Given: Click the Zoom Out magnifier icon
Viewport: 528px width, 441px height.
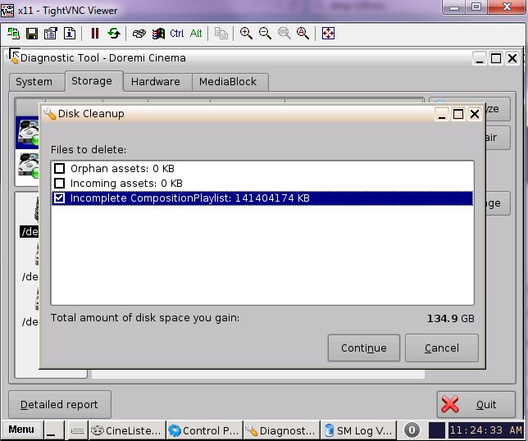Looking at the screenshot, I should tap(265, 34).
